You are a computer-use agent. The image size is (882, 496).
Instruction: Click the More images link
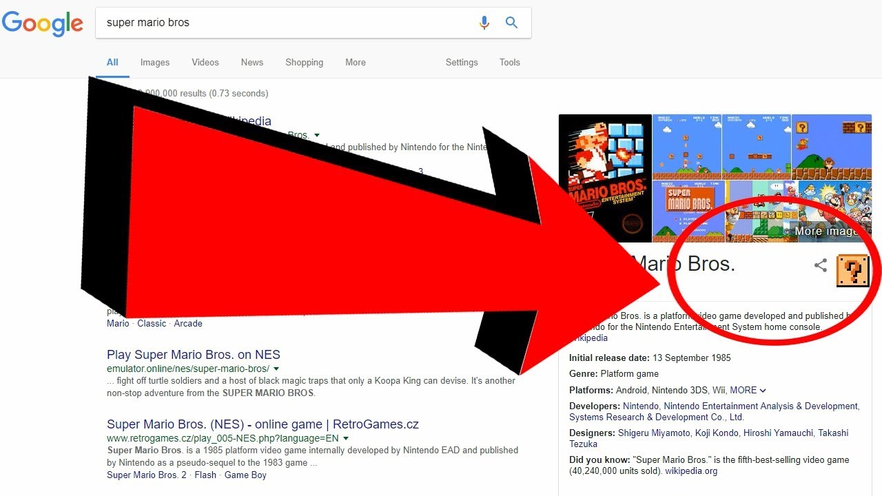point(827,231)
